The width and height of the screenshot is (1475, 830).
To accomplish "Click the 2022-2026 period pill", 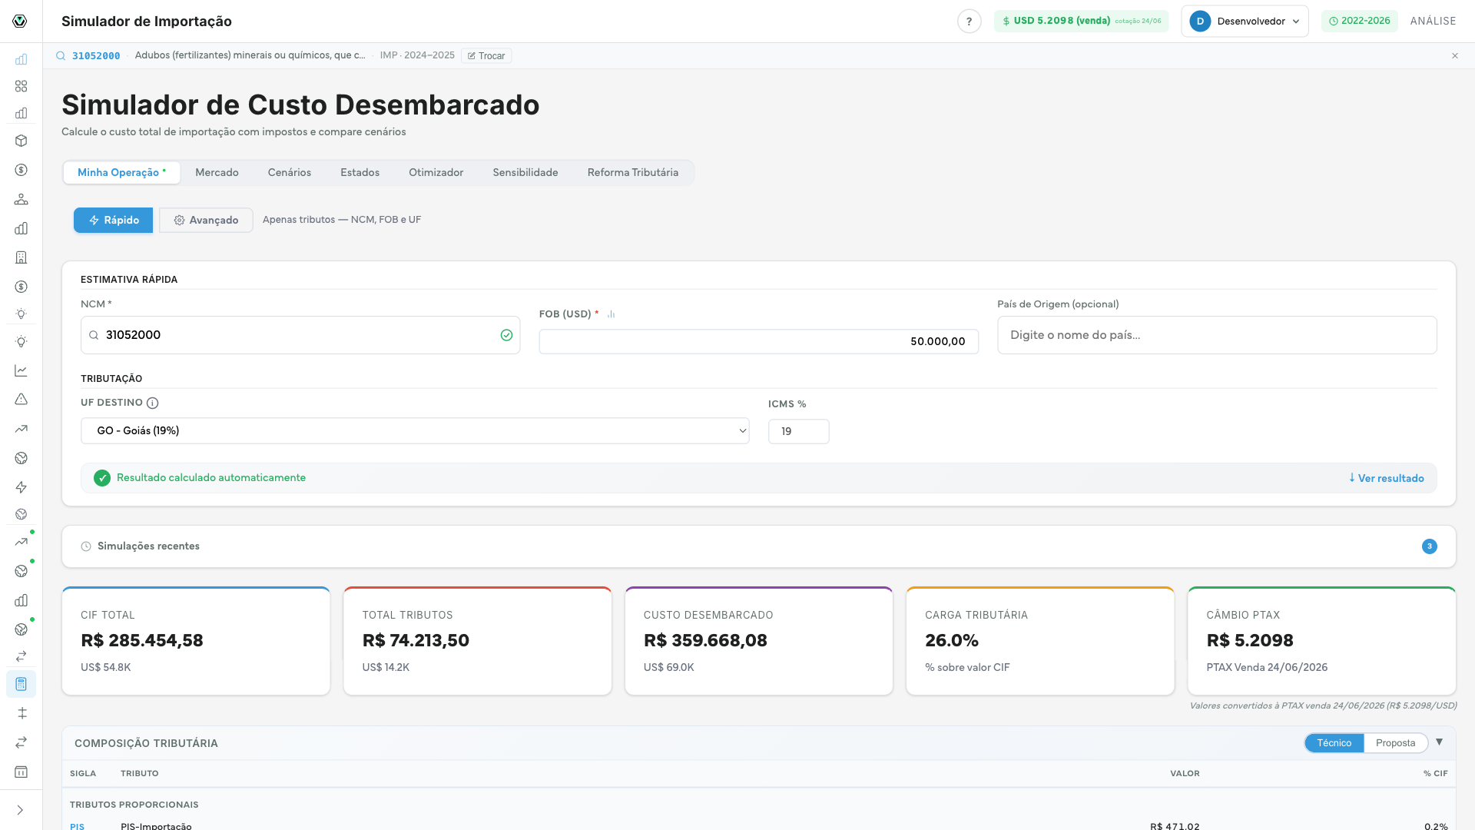I will point(1360,22).
